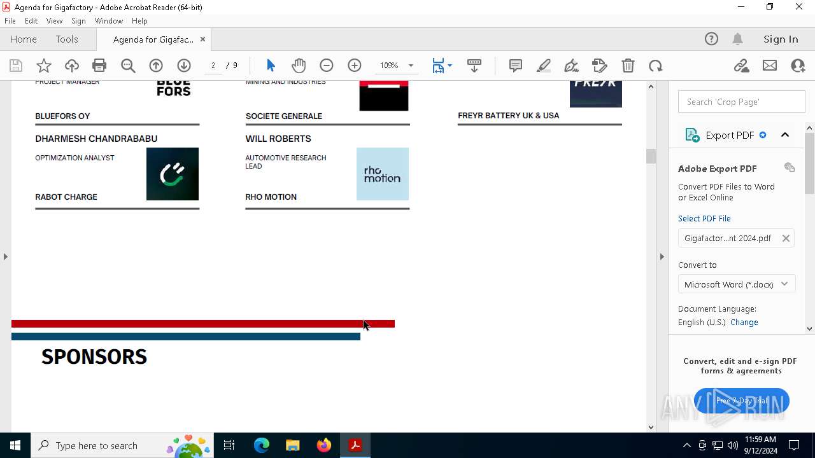Change the document language
This screenshot has width=815, height=458.
[x=744, y=322]
